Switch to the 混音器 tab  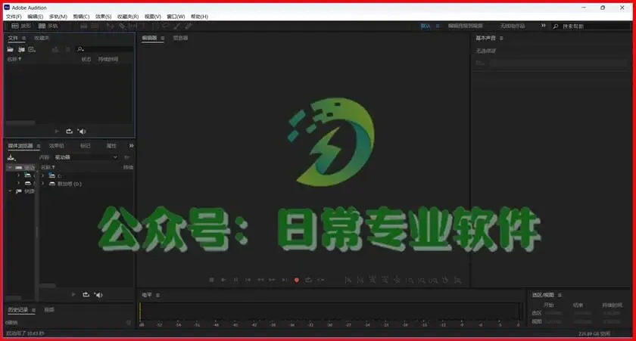180,38
